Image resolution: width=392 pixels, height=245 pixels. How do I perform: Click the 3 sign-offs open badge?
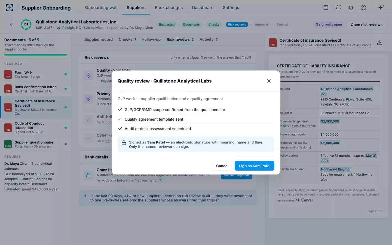click(329, 24)
